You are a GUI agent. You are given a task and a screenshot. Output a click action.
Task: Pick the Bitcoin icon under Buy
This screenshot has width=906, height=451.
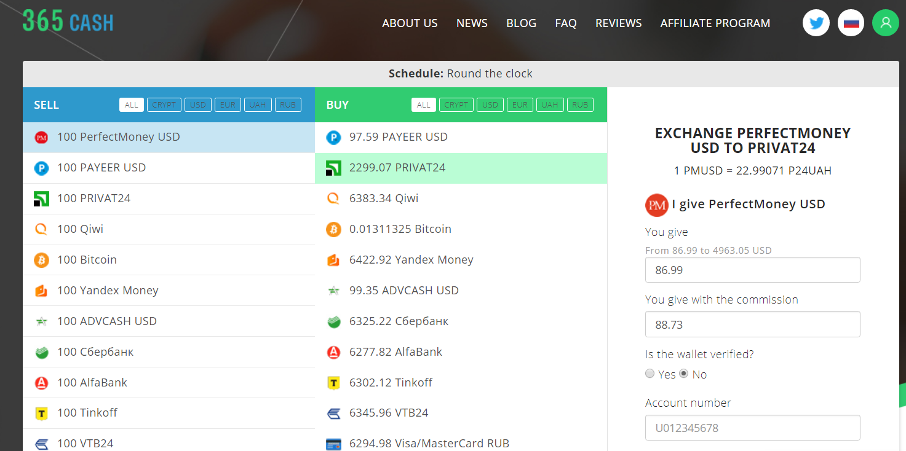click(x=333, y=229)
